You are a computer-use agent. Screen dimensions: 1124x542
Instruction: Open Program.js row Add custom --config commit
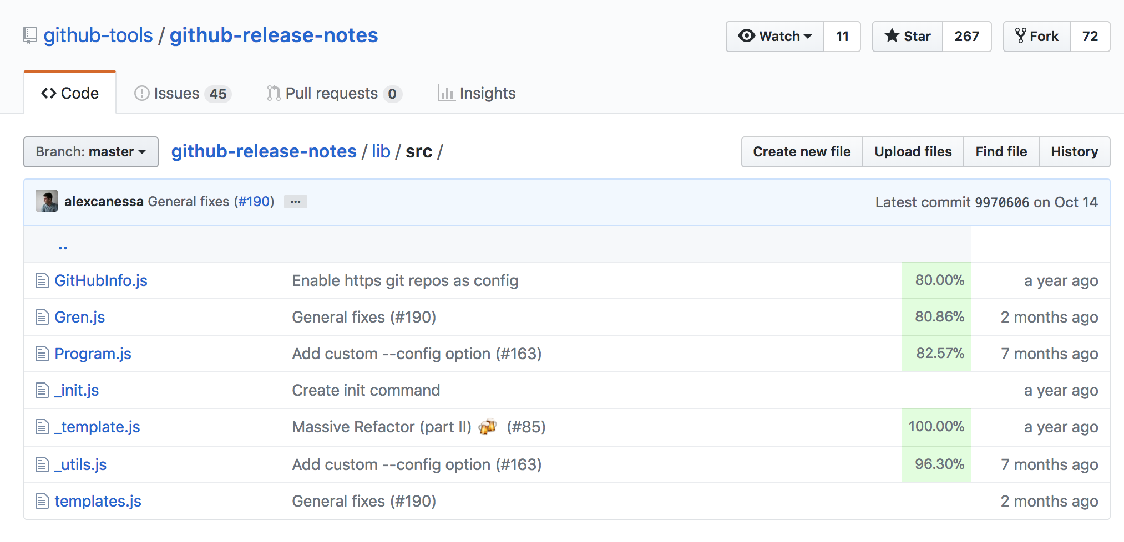coord(417,354)
